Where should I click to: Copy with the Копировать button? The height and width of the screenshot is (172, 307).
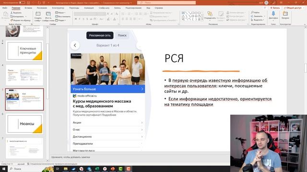tap(17, 16)
